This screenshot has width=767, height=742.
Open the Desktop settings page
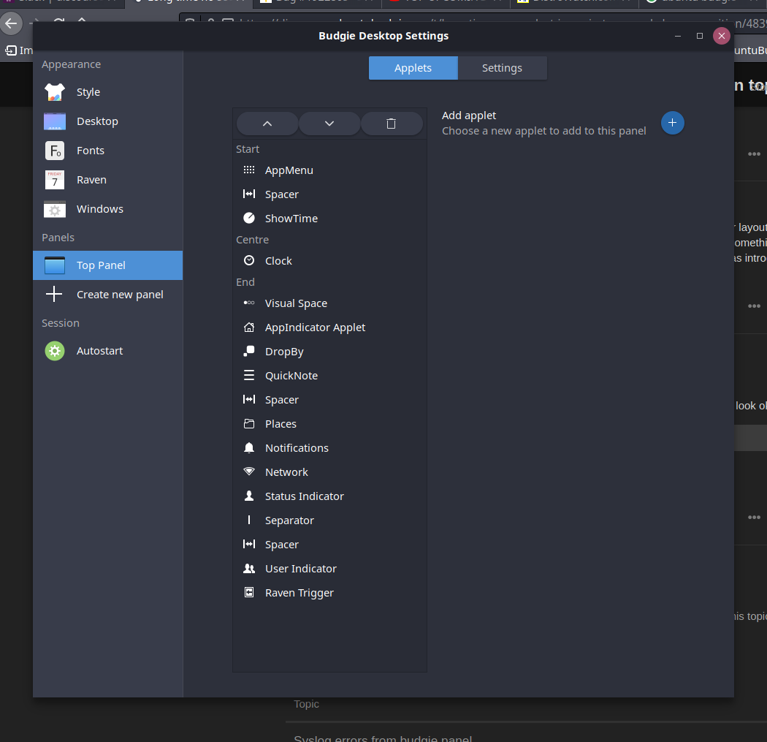[x=107, y=121]
